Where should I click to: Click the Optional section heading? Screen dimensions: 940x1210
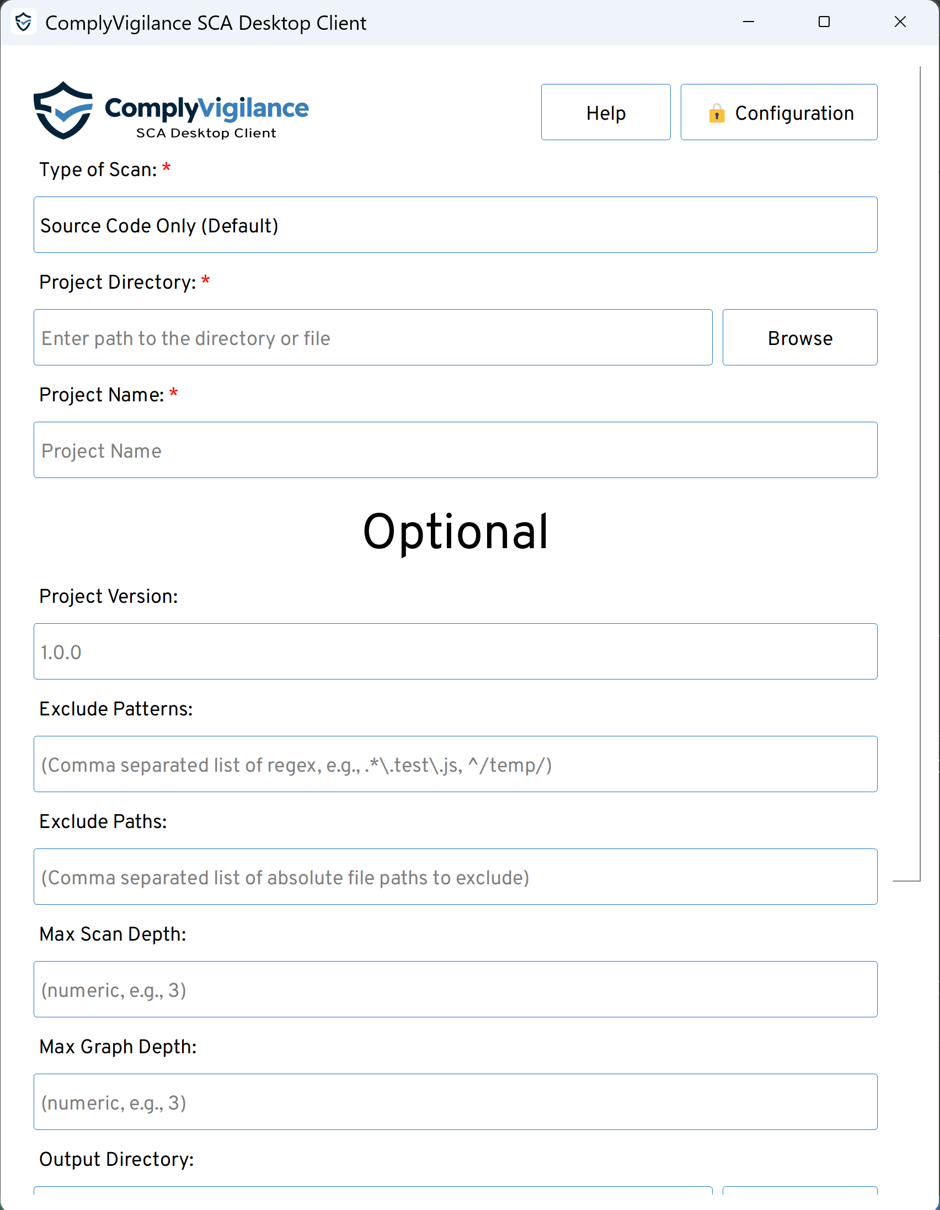455,532
